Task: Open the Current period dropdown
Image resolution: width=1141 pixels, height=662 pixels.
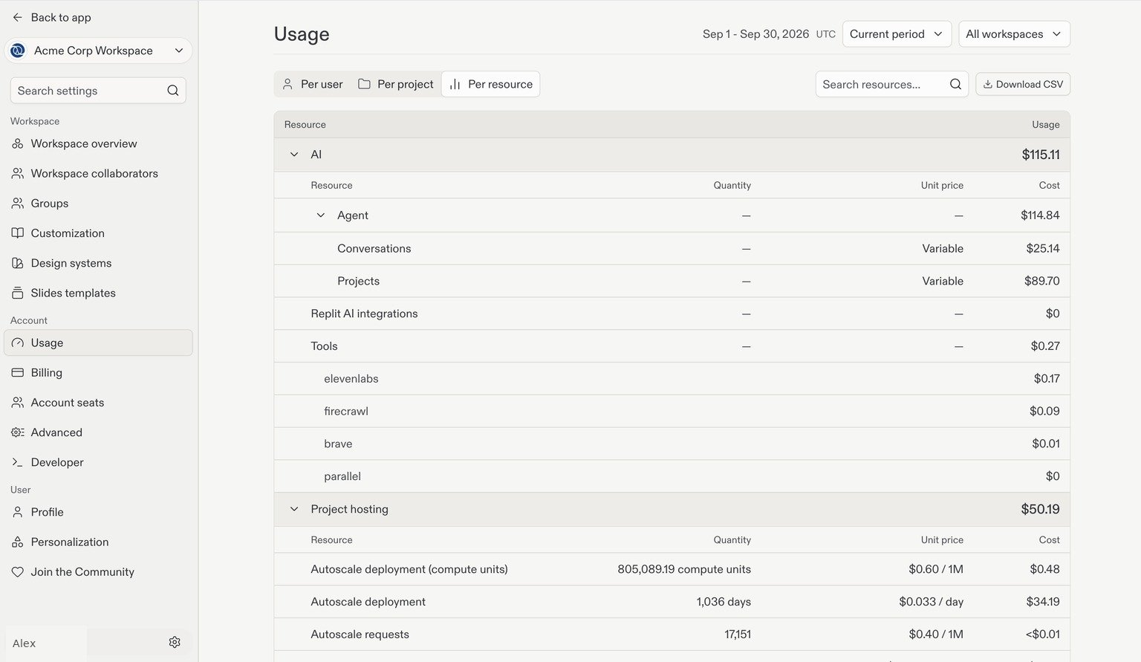Action: coord(897,34)
